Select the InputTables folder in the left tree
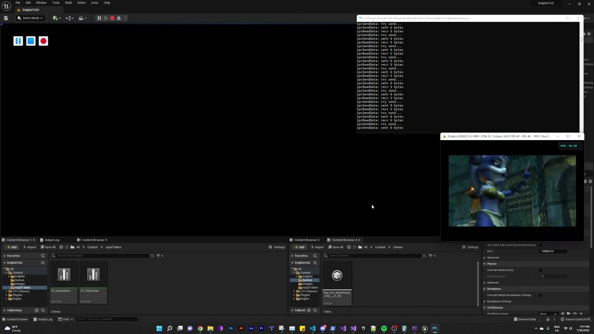Screen dimensions: 594x334 tap(22, 288)
